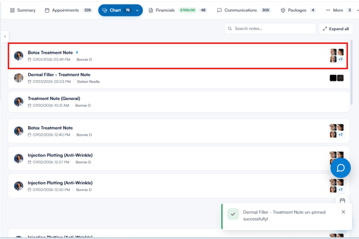Select the Chart tab

click(x=121, y=10)
